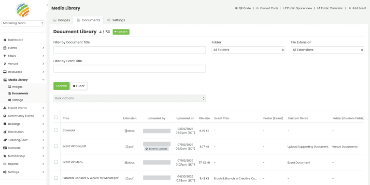Click the sidebar Settings gears icon at bottom

click(5, 172)
